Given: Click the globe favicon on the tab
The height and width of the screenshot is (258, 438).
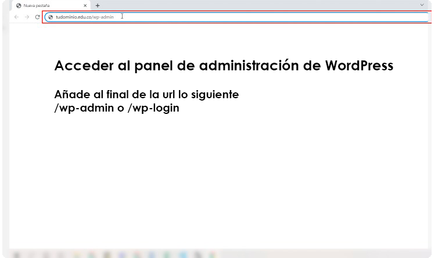Looking at the screenshot, I should (19, 6).
